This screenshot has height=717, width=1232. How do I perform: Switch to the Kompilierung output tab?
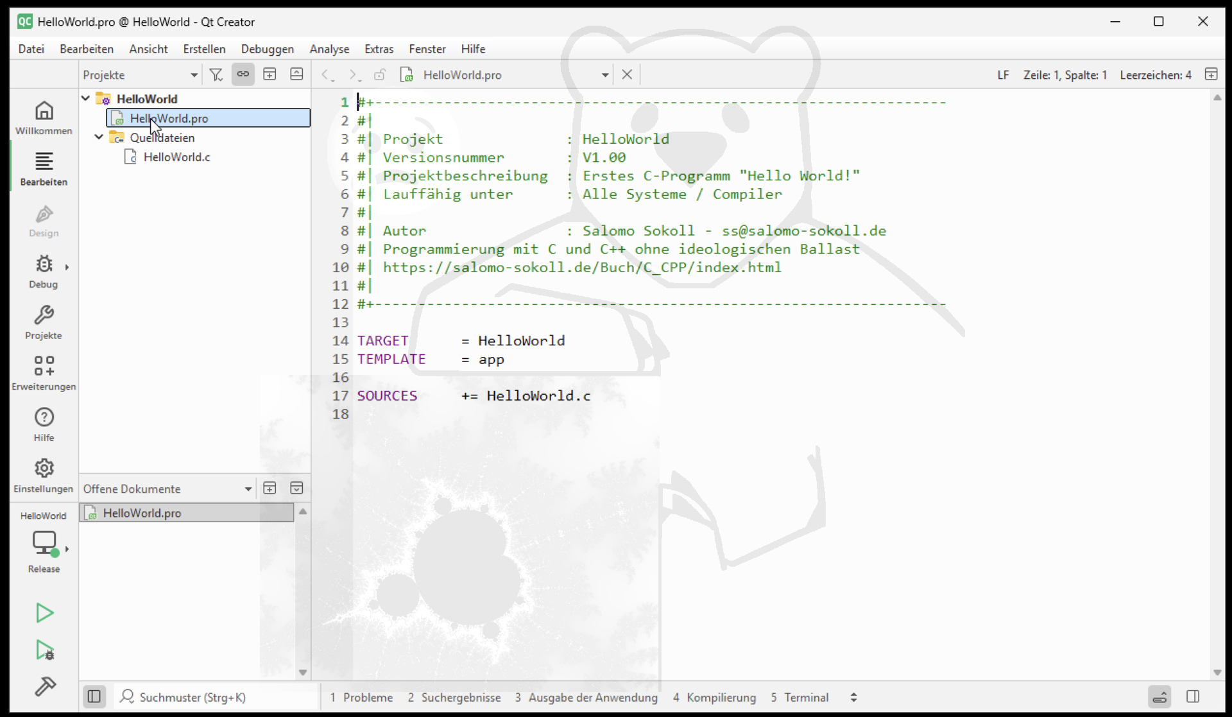(x=714, y=697)
